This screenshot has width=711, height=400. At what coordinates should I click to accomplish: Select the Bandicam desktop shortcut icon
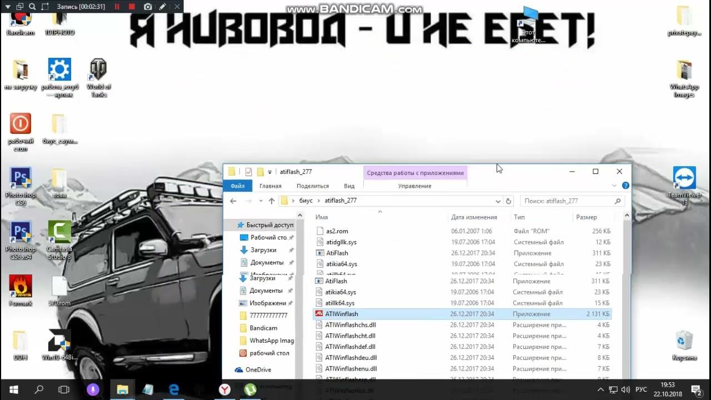21,23
